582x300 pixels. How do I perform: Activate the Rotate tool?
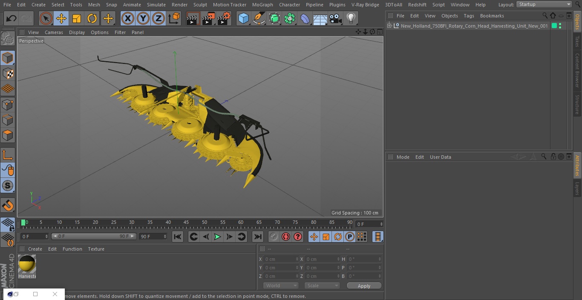(92, 18)
